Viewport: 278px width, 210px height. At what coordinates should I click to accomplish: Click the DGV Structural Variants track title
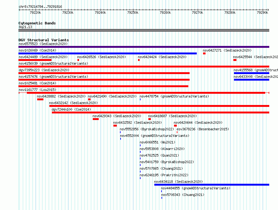coord(44,40)
